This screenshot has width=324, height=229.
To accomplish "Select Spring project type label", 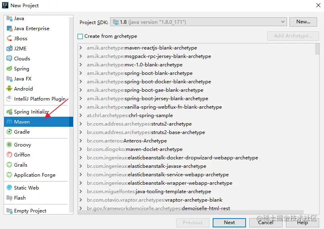I will click(21, 69).
